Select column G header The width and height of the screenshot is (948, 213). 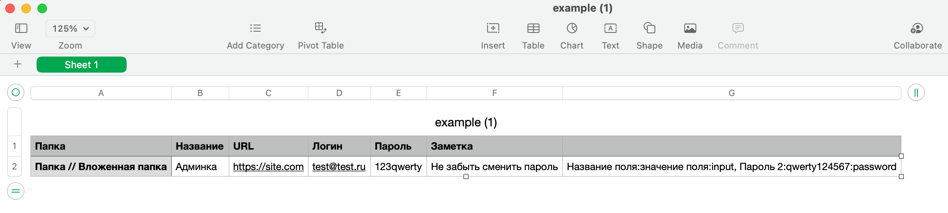pyautogui.click(x=731, y=93)
